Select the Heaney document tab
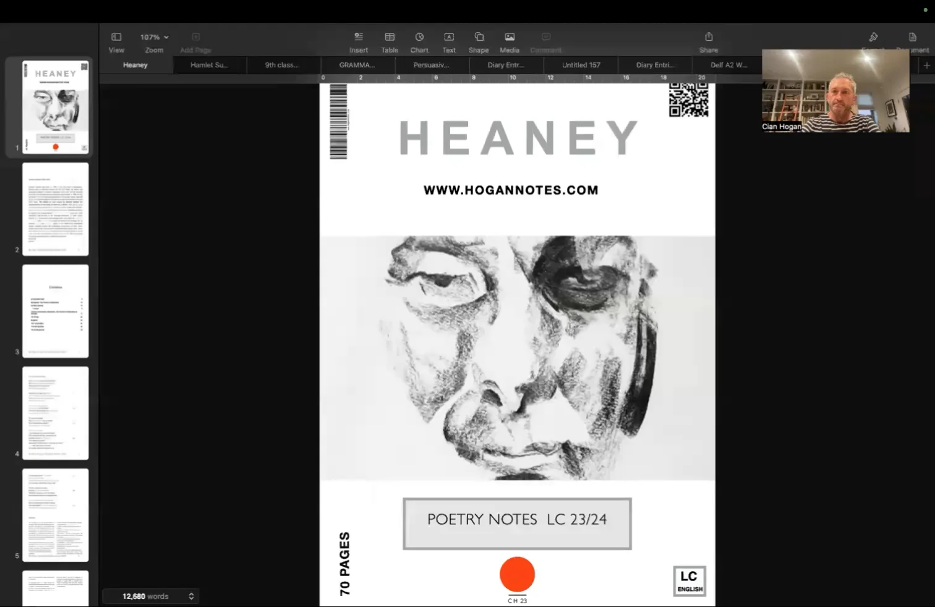The height and width of the screenshot is (607, 935). [135, 65]
